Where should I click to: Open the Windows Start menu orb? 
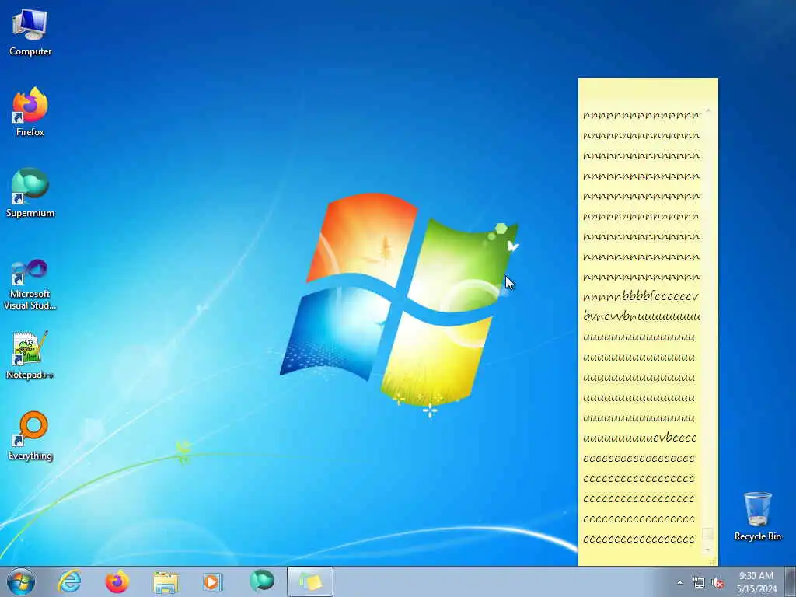21,581
